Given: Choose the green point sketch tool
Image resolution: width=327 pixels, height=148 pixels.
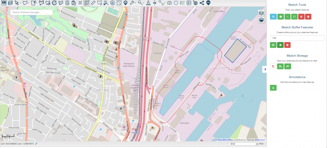Looking at the screenshot, I should tap(280, 17).
